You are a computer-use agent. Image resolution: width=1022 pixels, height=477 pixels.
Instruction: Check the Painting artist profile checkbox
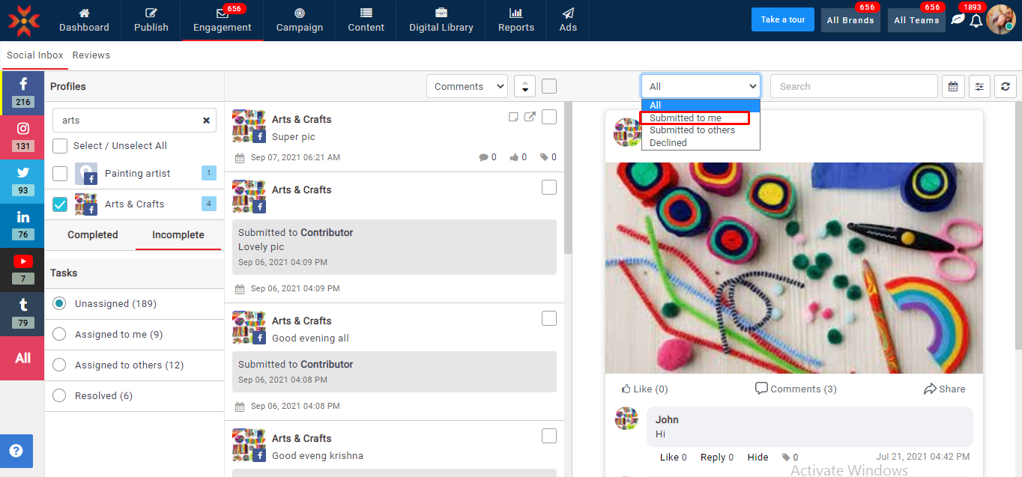[60, 174]
